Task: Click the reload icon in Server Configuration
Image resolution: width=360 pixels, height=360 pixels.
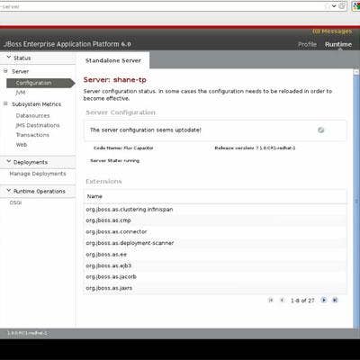Action: click(320, 130)
